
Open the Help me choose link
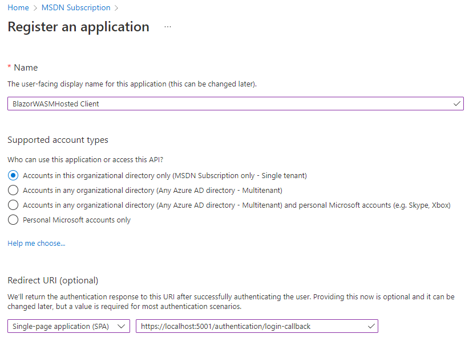(37, 244)
